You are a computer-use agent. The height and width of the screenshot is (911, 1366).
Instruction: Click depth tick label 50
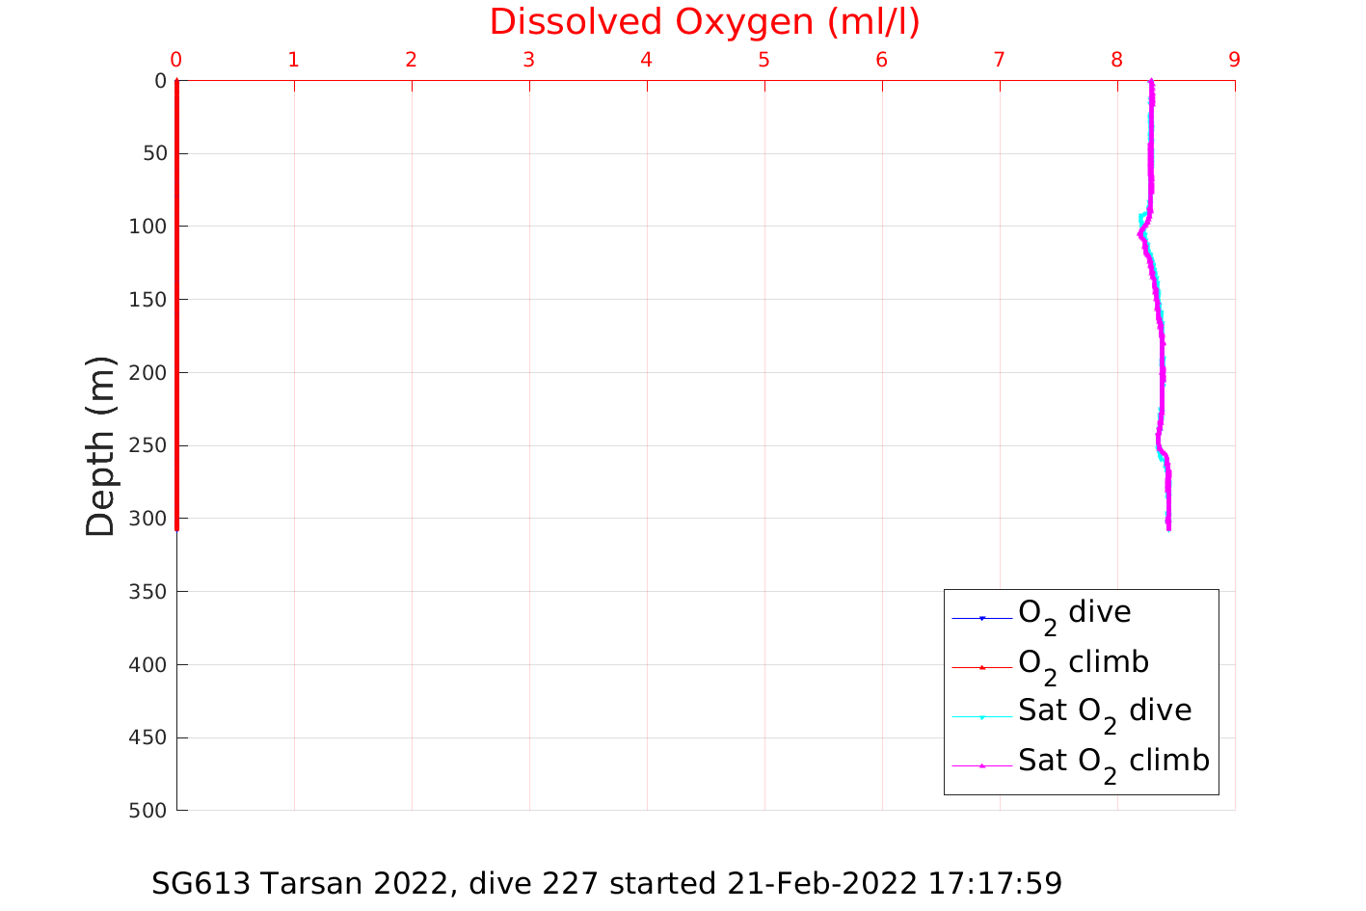point(153,154)
